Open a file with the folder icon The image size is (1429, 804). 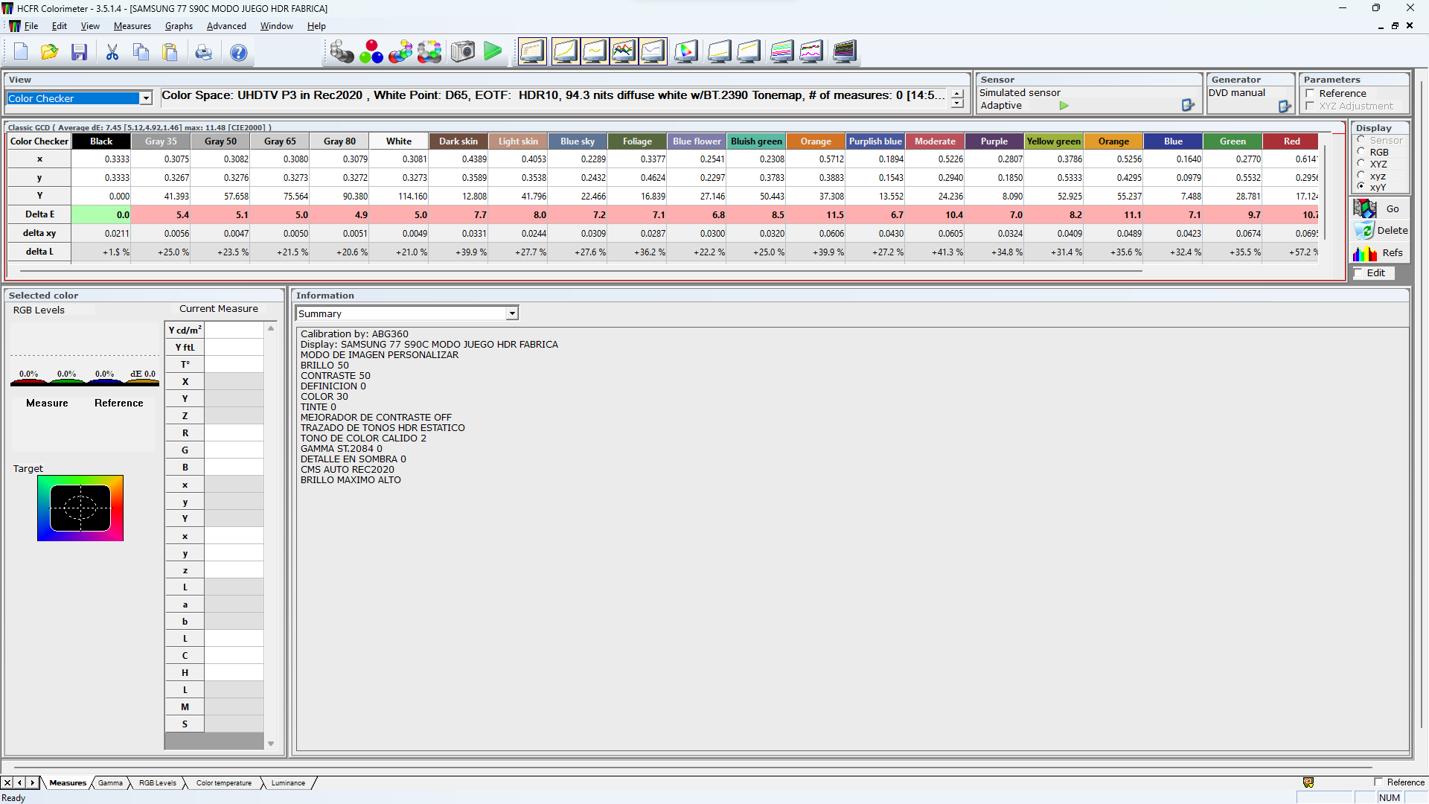tap(50, 52)
